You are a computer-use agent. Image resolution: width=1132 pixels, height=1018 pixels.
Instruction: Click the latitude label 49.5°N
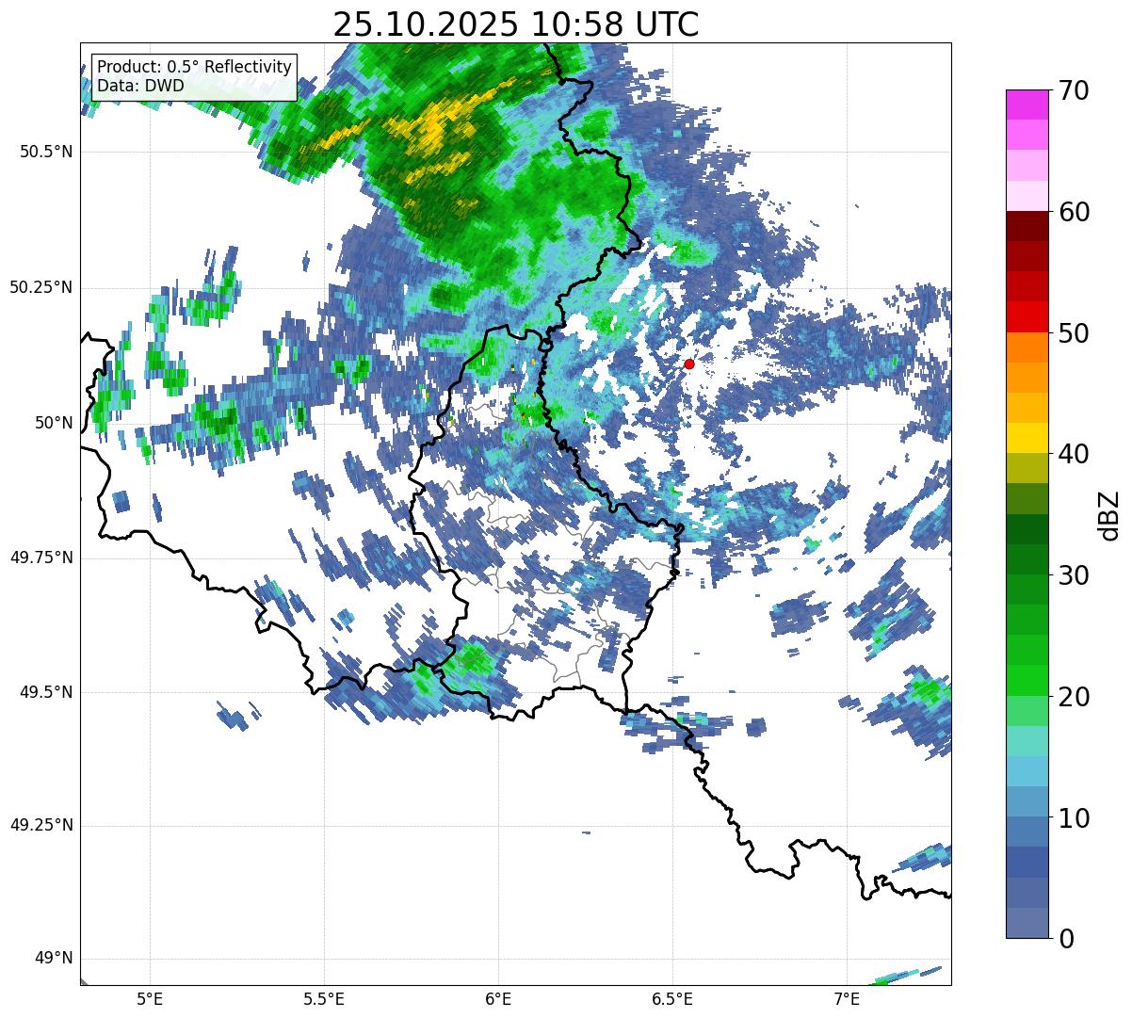coord(46,692)
